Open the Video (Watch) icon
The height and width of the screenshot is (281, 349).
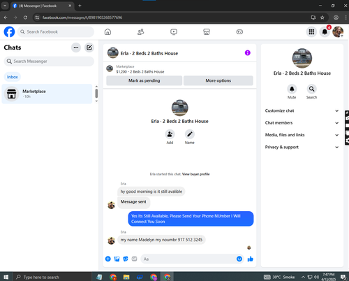[x=174, y=31]
